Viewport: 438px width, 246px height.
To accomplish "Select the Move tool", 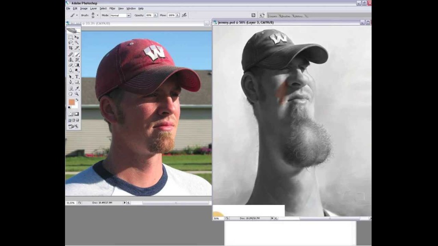I will [x=77, y=38].
